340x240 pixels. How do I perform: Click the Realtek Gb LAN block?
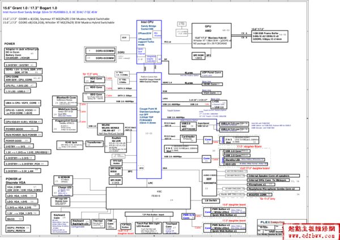point(116,144)
